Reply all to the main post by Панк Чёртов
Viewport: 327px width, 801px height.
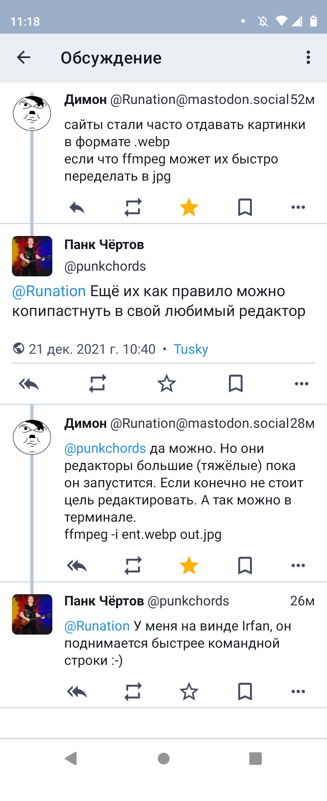[x=29, y=384]
